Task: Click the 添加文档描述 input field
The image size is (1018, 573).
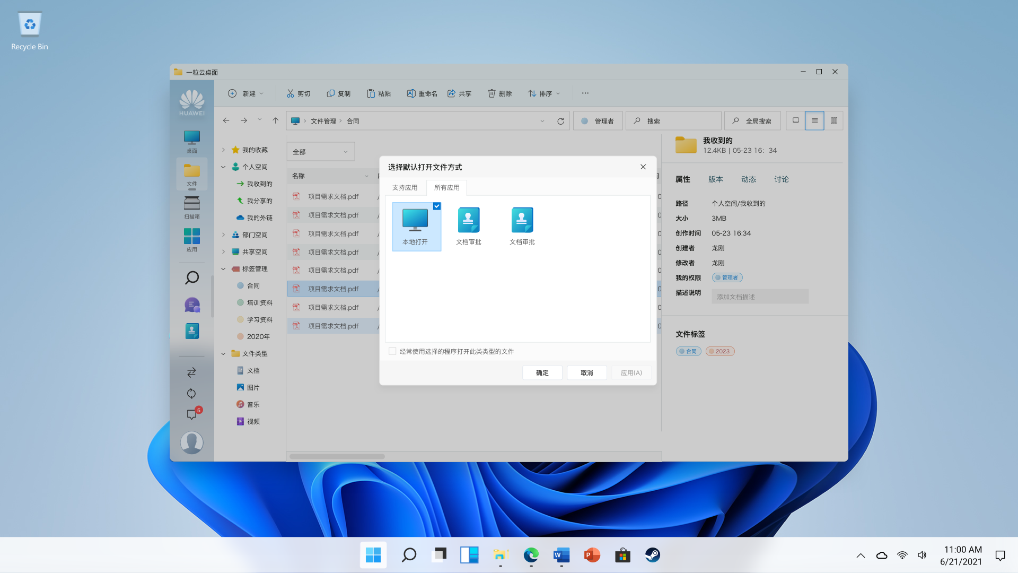Action: click(759, 297)
